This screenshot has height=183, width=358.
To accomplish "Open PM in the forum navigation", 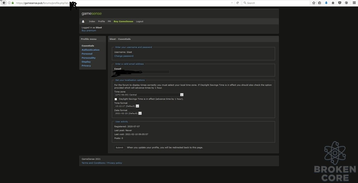I will (x=109, y=21).
